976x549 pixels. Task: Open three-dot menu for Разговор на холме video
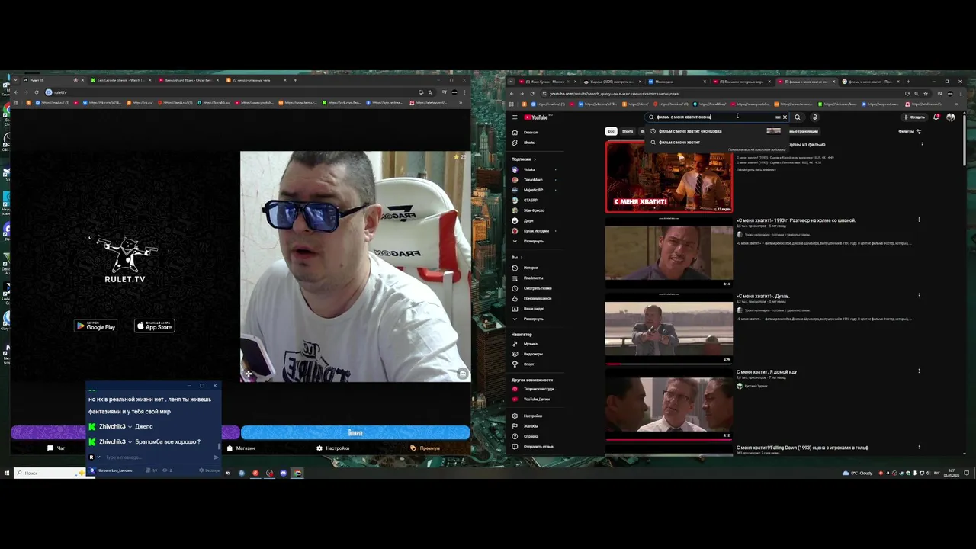(919, 220)
